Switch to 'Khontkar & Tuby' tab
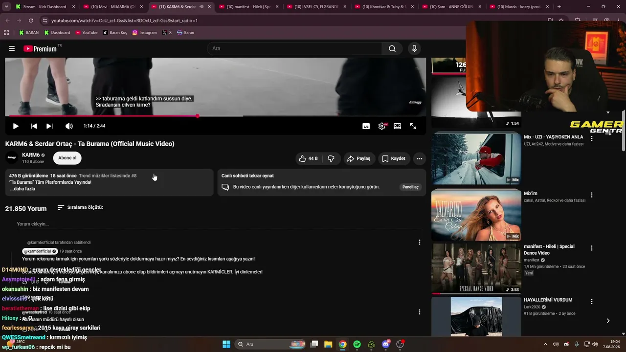 click(x=385, y=7)
